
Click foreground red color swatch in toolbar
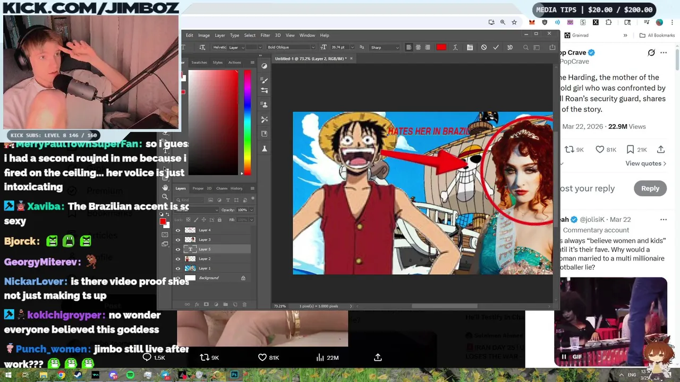163,221
